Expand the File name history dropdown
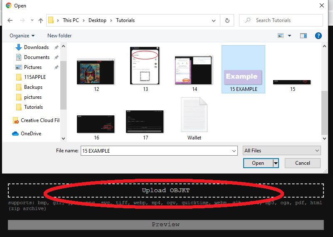Image resolution: width=333 pixels, height=237 pixels. point(234,151)
